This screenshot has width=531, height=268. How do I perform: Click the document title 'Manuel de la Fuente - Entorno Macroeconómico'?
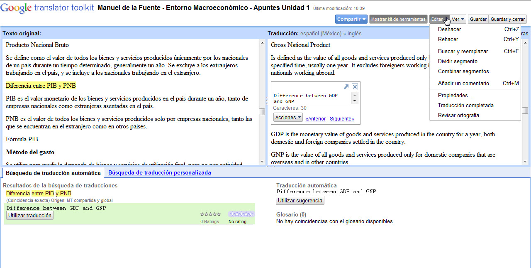pos(203,7)
